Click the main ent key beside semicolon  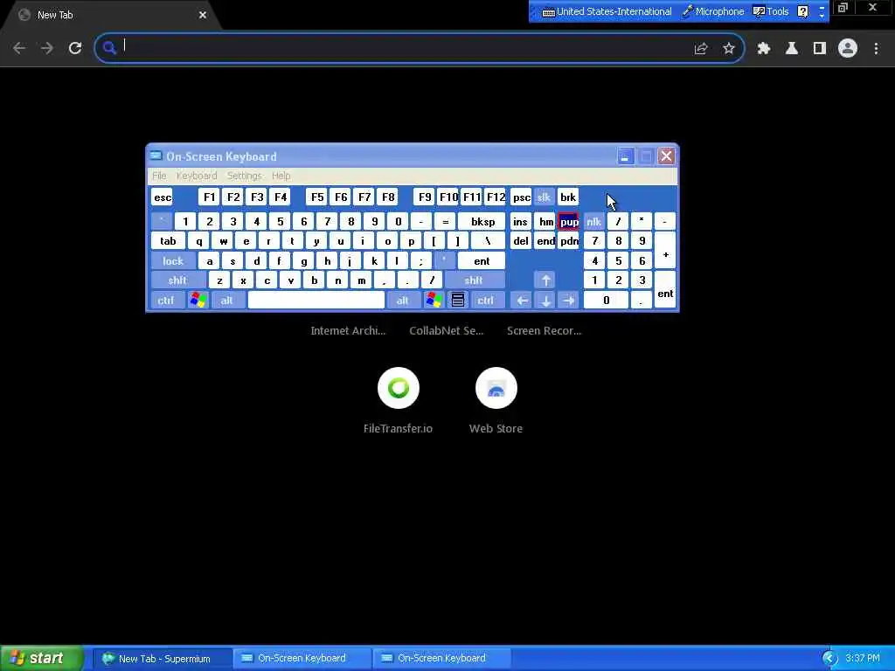pos(482,261)
